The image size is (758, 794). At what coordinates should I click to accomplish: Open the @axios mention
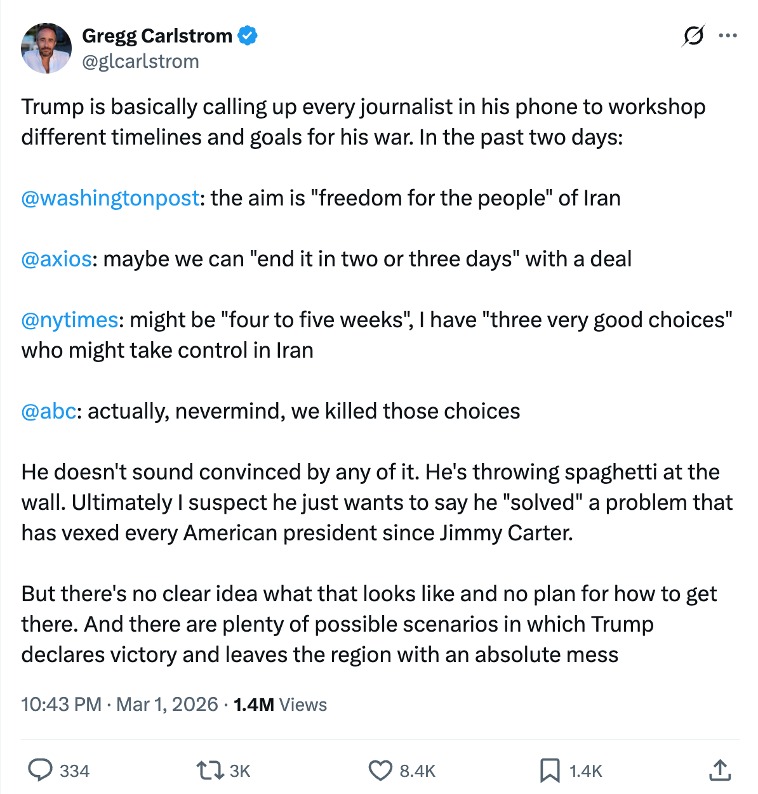click(x=57, y=259)
